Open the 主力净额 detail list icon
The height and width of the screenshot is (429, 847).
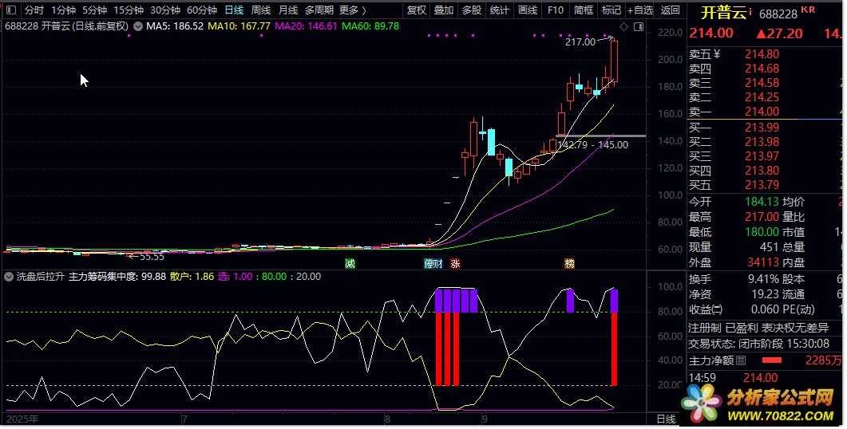[741, 360]
